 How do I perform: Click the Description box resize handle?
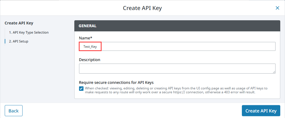tap(274, 72)
